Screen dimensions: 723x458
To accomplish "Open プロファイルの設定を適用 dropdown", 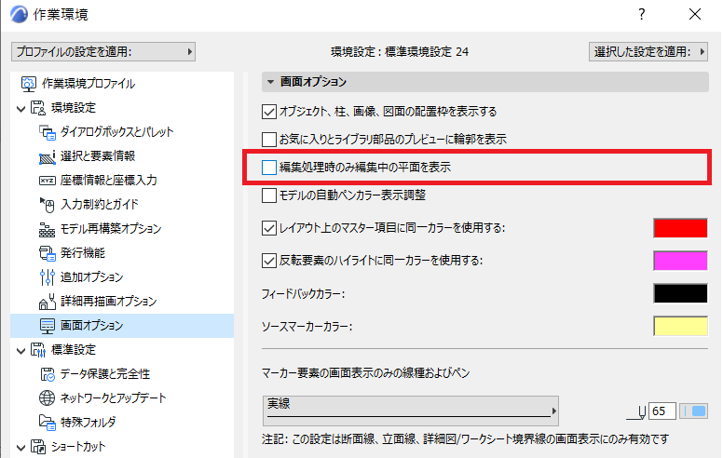I will (x=103, y=51).
